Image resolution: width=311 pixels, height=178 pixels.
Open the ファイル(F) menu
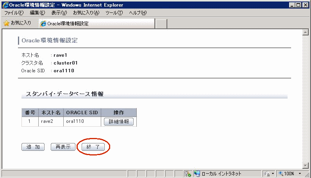coord(14,13)
